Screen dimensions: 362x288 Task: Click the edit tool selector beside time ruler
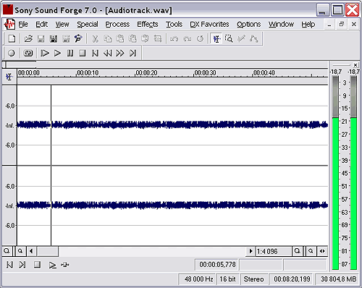point(9,77)
